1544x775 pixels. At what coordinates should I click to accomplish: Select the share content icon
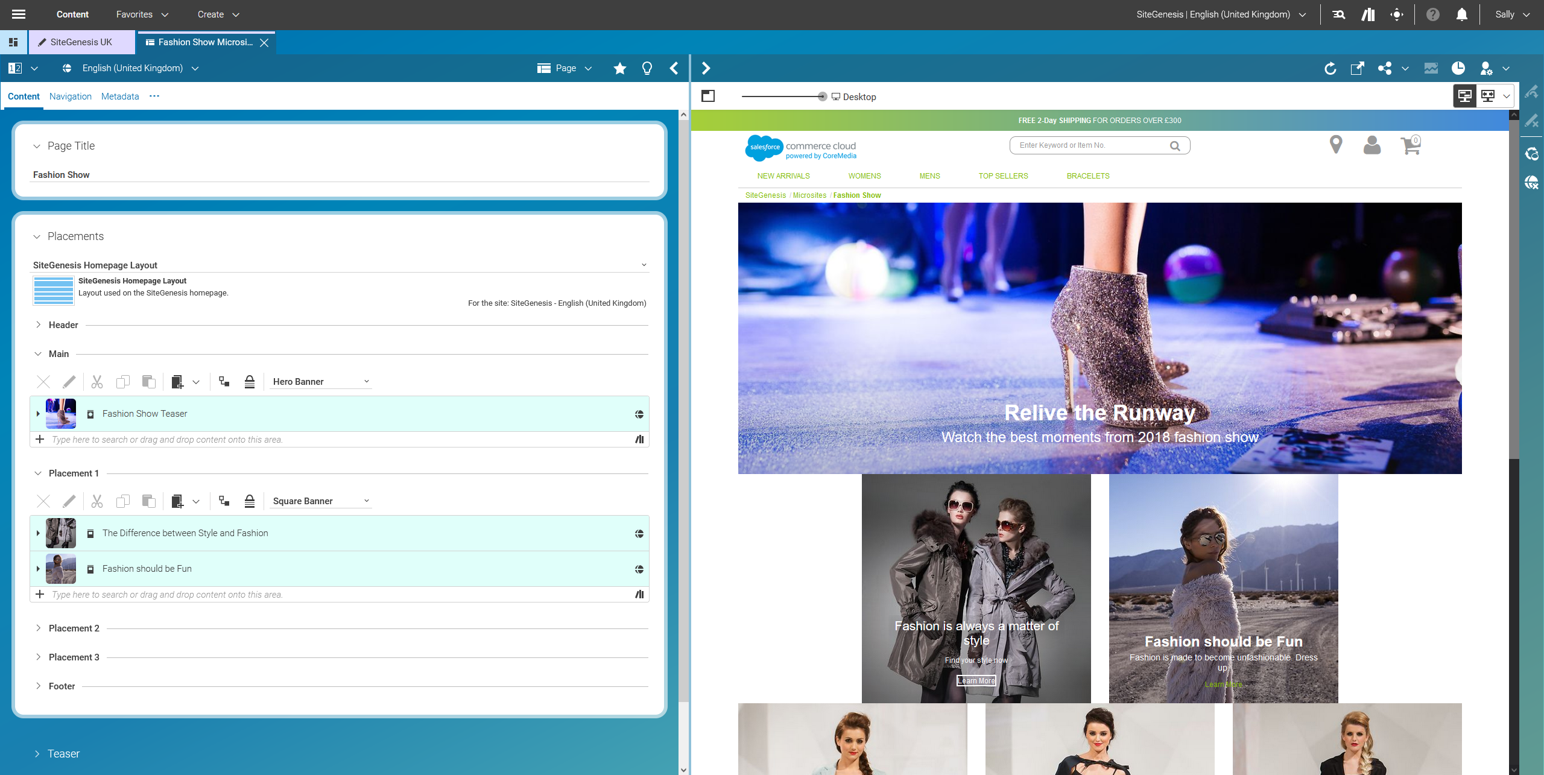click(1384, 68)
